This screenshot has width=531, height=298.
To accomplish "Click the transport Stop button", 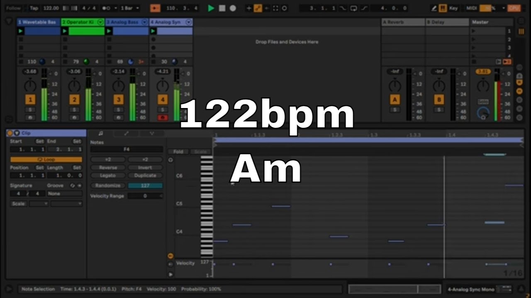I will click(222, 8).
